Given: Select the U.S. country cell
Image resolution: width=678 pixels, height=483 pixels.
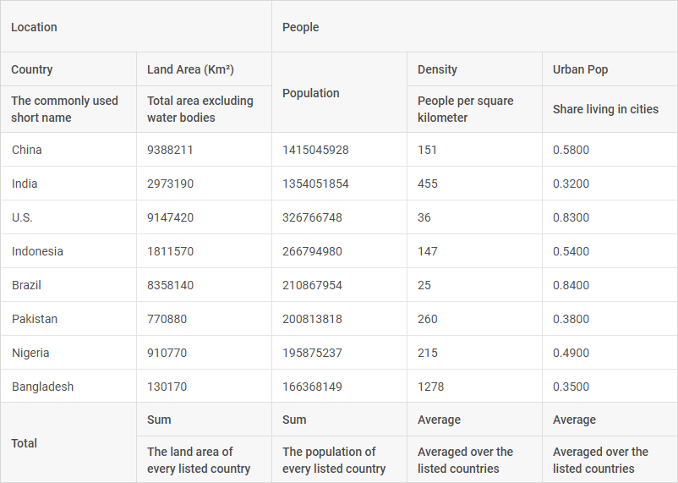Looking at the screenshot, I should [68, 217].
